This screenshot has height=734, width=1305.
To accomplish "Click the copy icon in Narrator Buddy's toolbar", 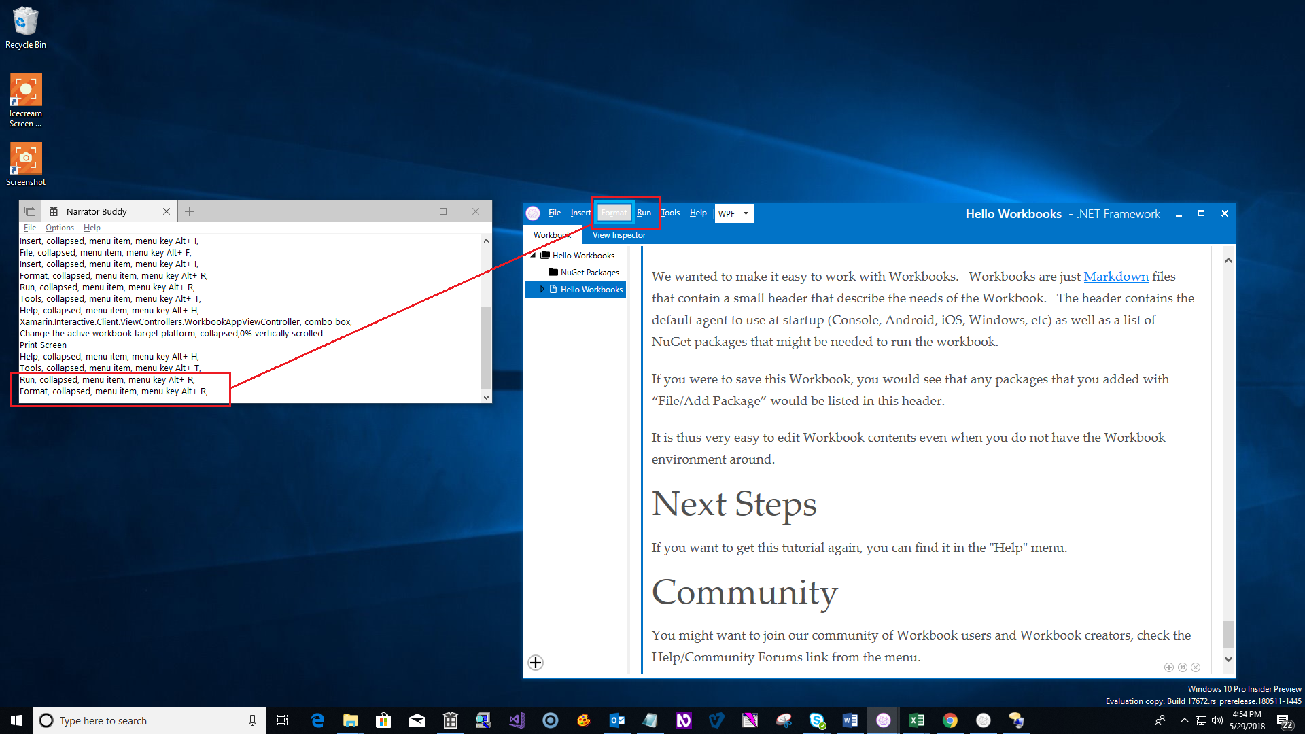I will [x=29, y=211].
